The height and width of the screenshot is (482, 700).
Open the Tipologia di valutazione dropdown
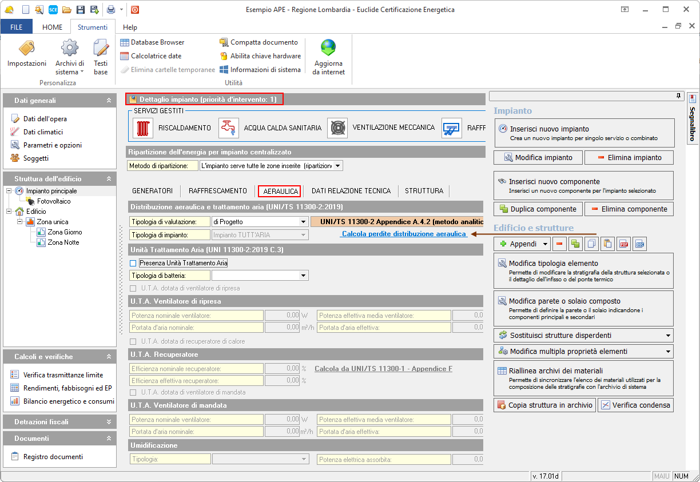pos(303,222)
